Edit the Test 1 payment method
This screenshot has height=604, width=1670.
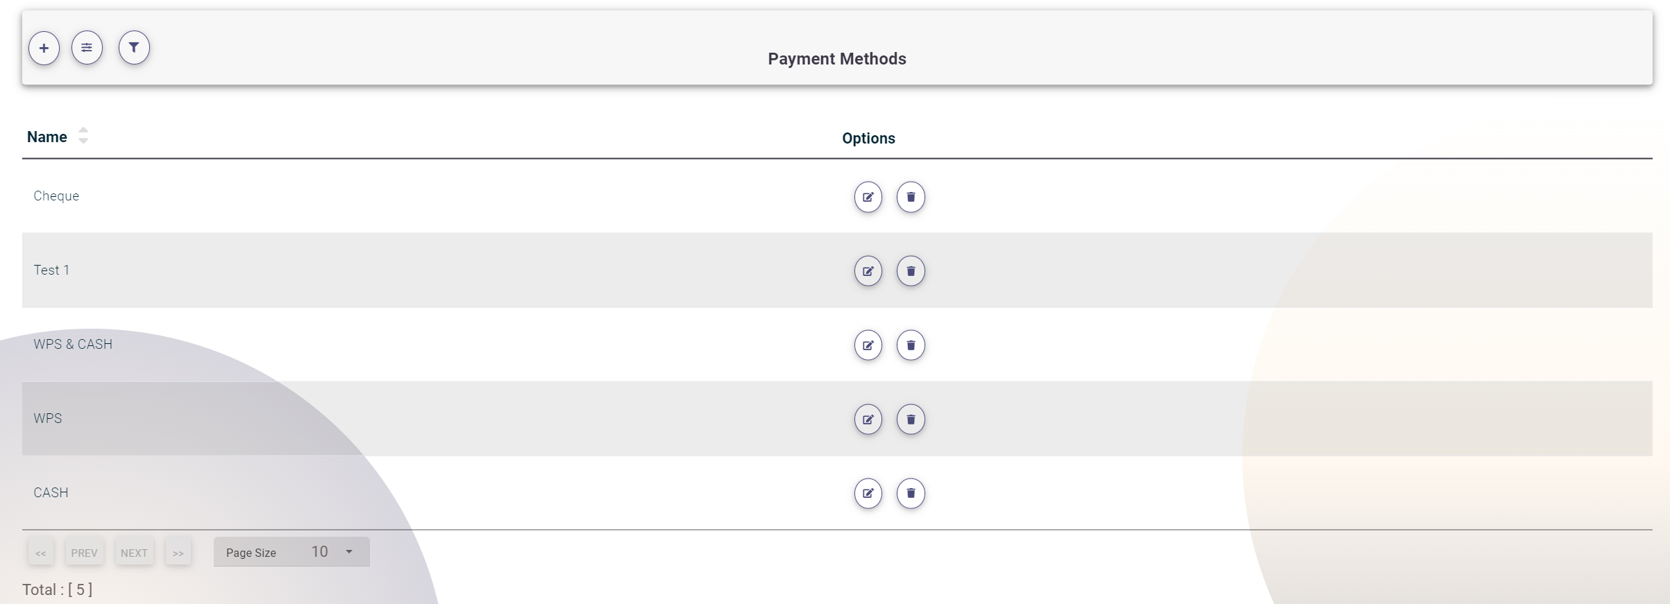click(x=868, y=271)
